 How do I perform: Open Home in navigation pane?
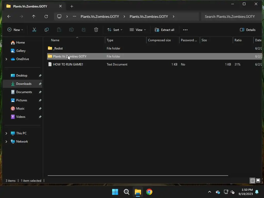[x=21, y=43]
